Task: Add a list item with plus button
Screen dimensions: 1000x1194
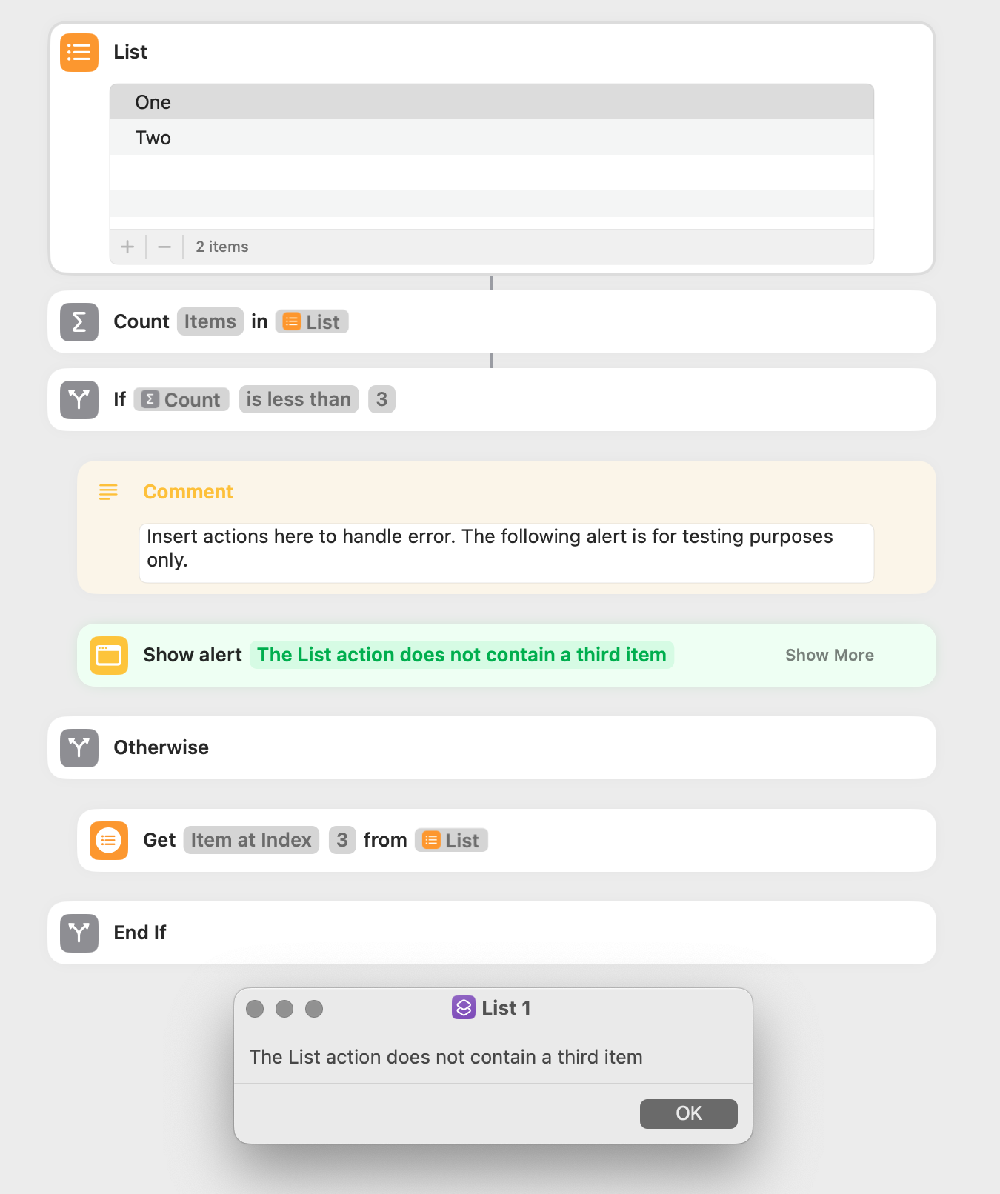Action: pos(127,247)
